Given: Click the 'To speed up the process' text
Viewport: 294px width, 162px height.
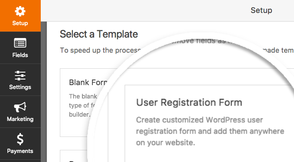Looking at the screenshot, I should click(x=100, y=50).
